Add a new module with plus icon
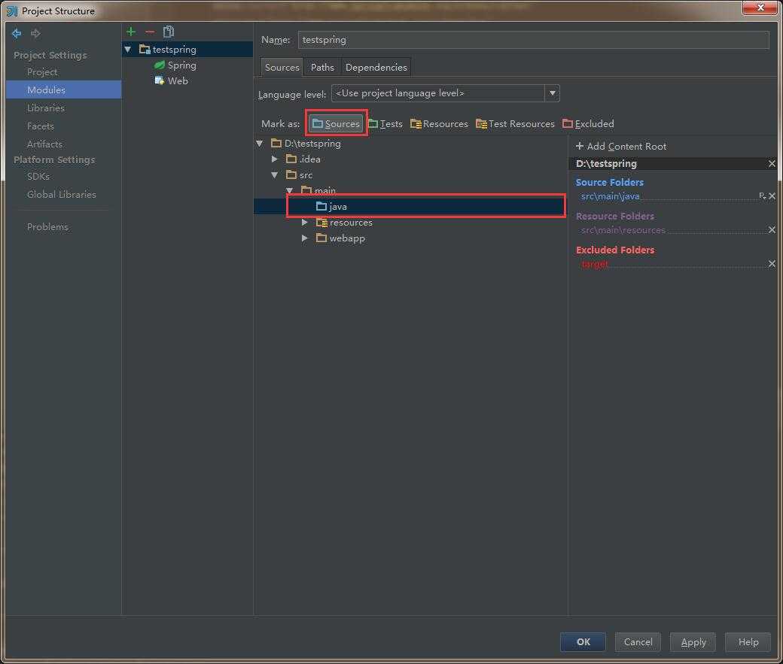The height and width of the screenshot is (664, 783). point(131,32)
